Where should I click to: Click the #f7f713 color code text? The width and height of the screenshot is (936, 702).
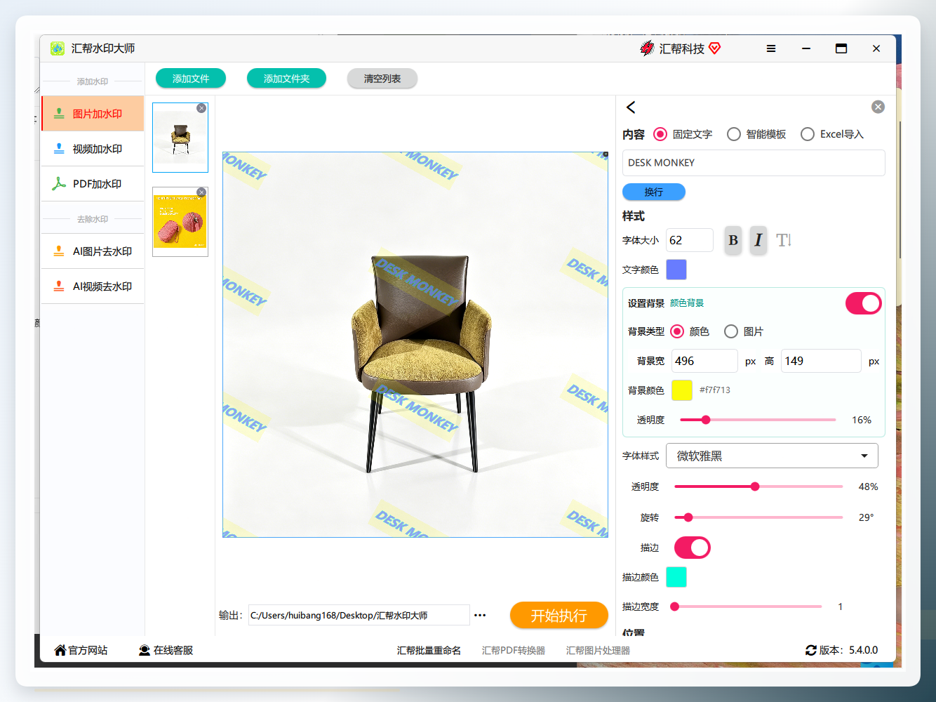pyautogui.click(x=715, y=390)
